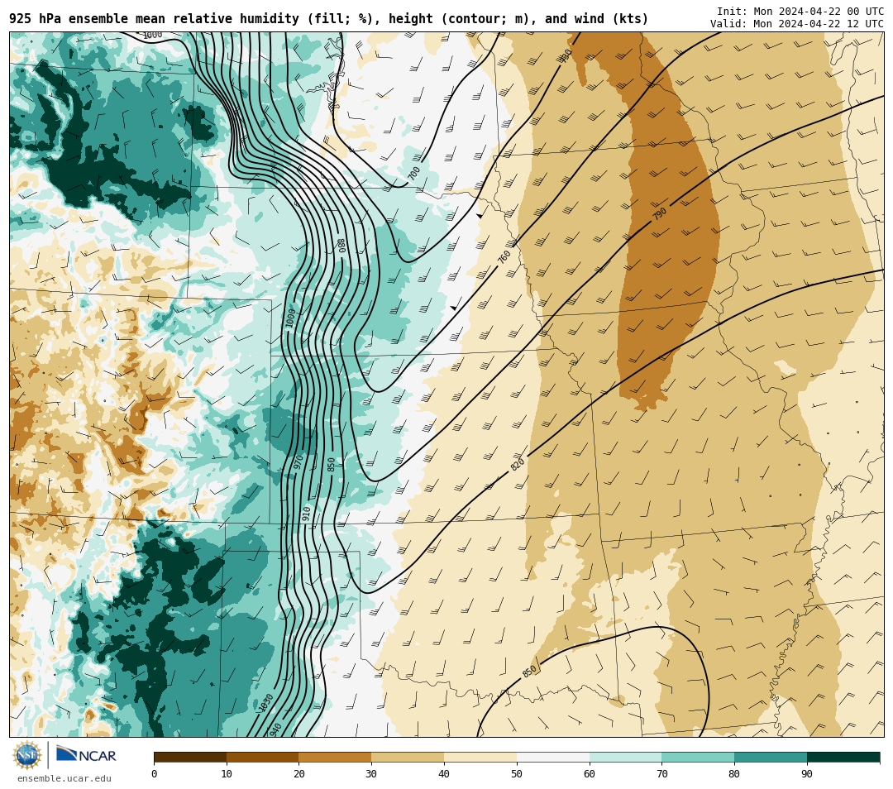Image resolution: width=893 pixels, height=789 pixels.
Task: Select the 0–10% darkest brown colorbar segment
Action: pyautogui.click(x=190, y=757)
